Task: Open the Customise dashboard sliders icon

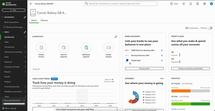Action: 187,28
